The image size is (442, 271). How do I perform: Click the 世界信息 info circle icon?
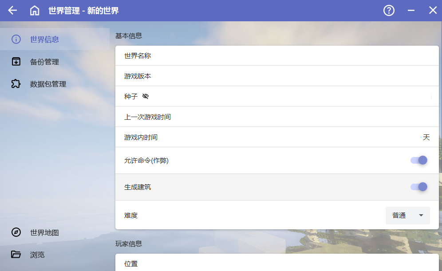point(16,39)
